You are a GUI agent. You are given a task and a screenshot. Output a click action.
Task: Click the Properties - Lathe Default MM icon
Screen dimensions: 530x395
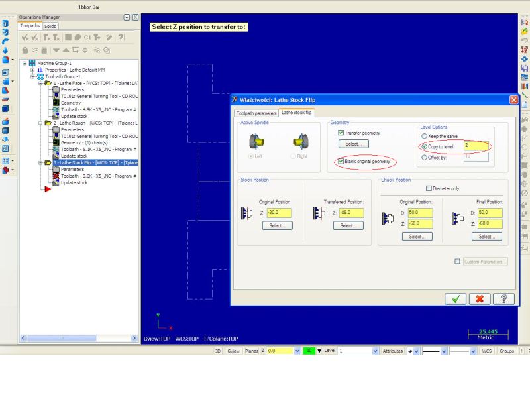pyautogui.click(x=40, y=70)
